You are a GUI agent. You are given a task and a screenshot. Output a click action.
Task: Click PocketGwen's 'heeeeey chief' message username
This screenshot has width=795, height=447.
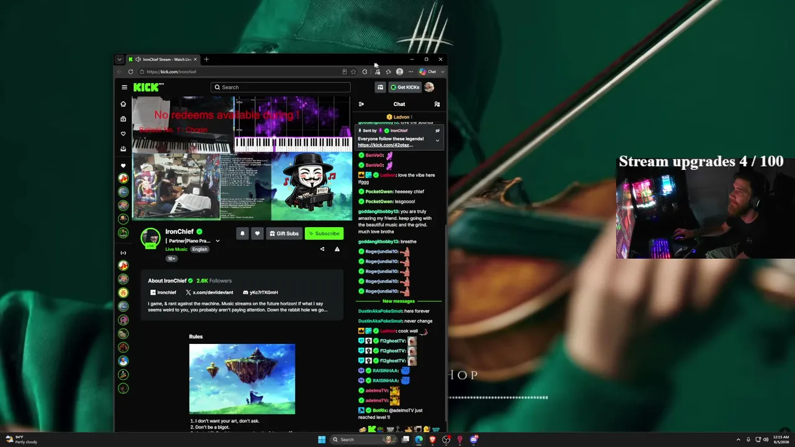coord(378,192)
